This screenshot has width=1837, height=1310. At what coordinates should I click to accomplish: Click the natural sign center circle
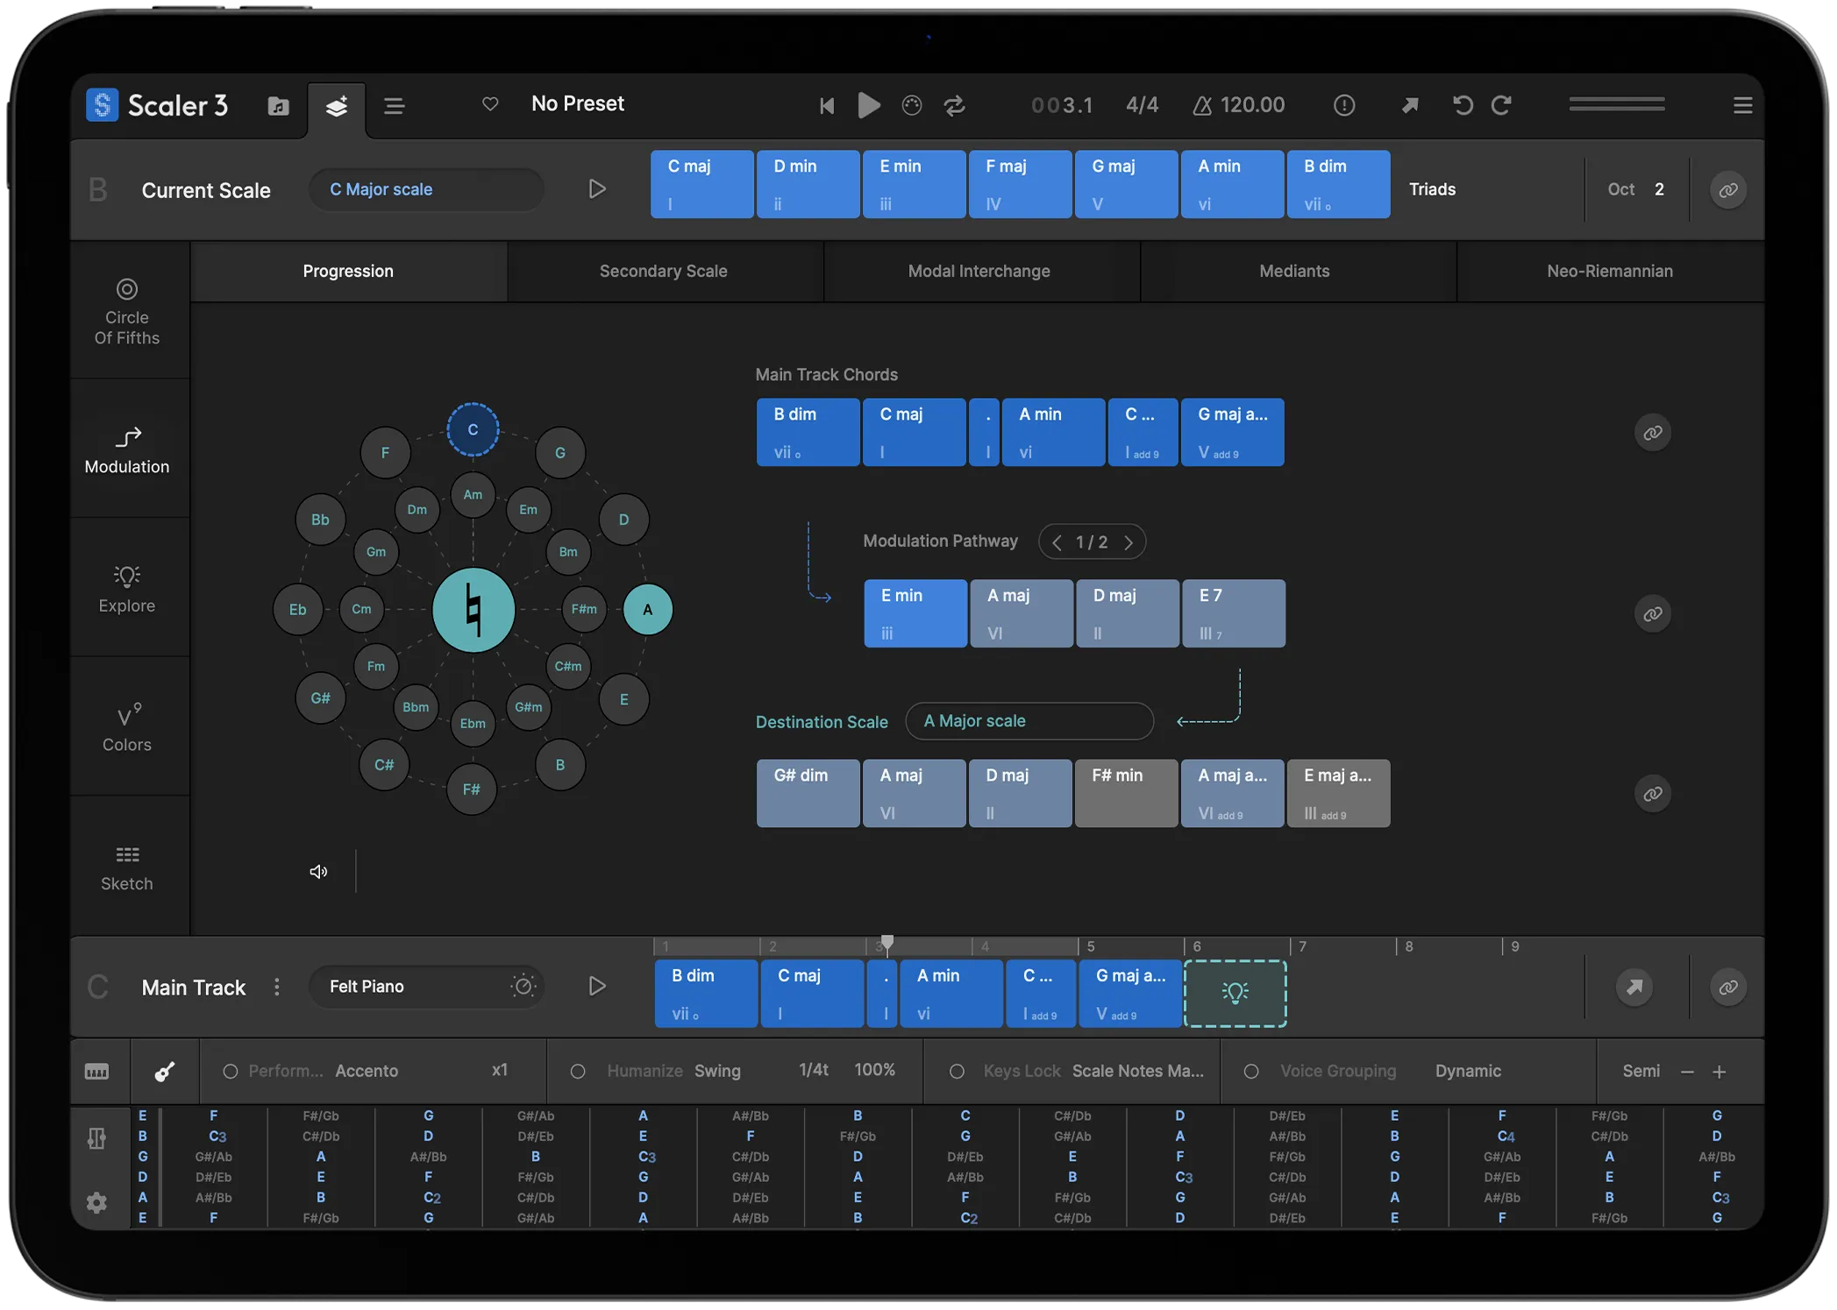pos(473,610)
